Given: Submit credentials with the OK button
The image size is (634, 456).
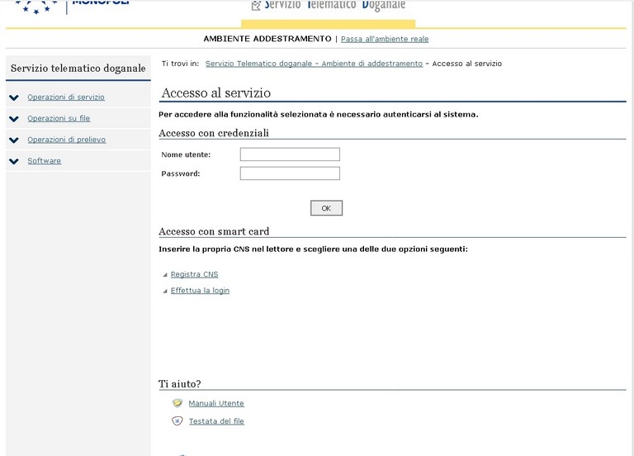Looking at the screenshot, I should click(326, 208).
